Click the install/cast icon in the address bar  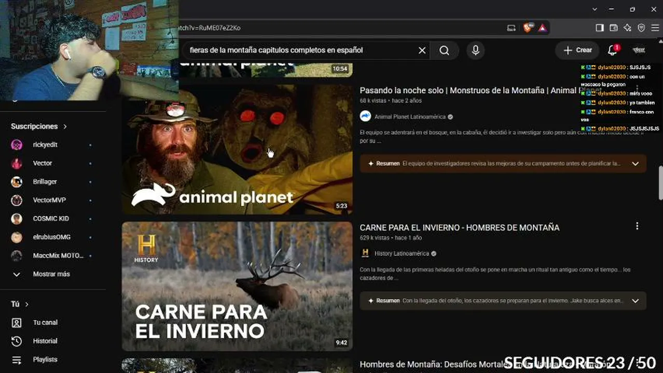coord(511,28)
